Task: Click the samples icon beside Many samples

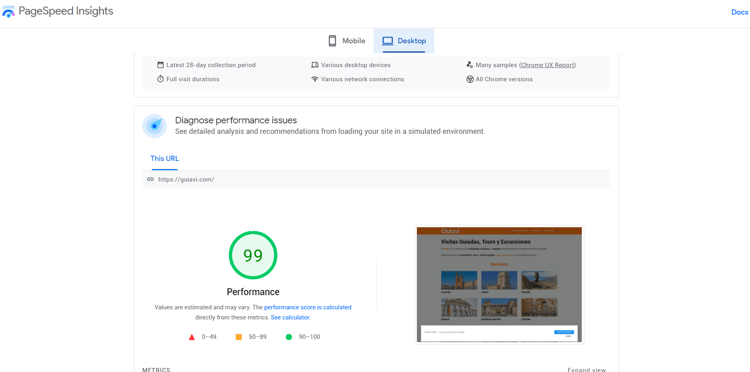Action: pos(469,65)
